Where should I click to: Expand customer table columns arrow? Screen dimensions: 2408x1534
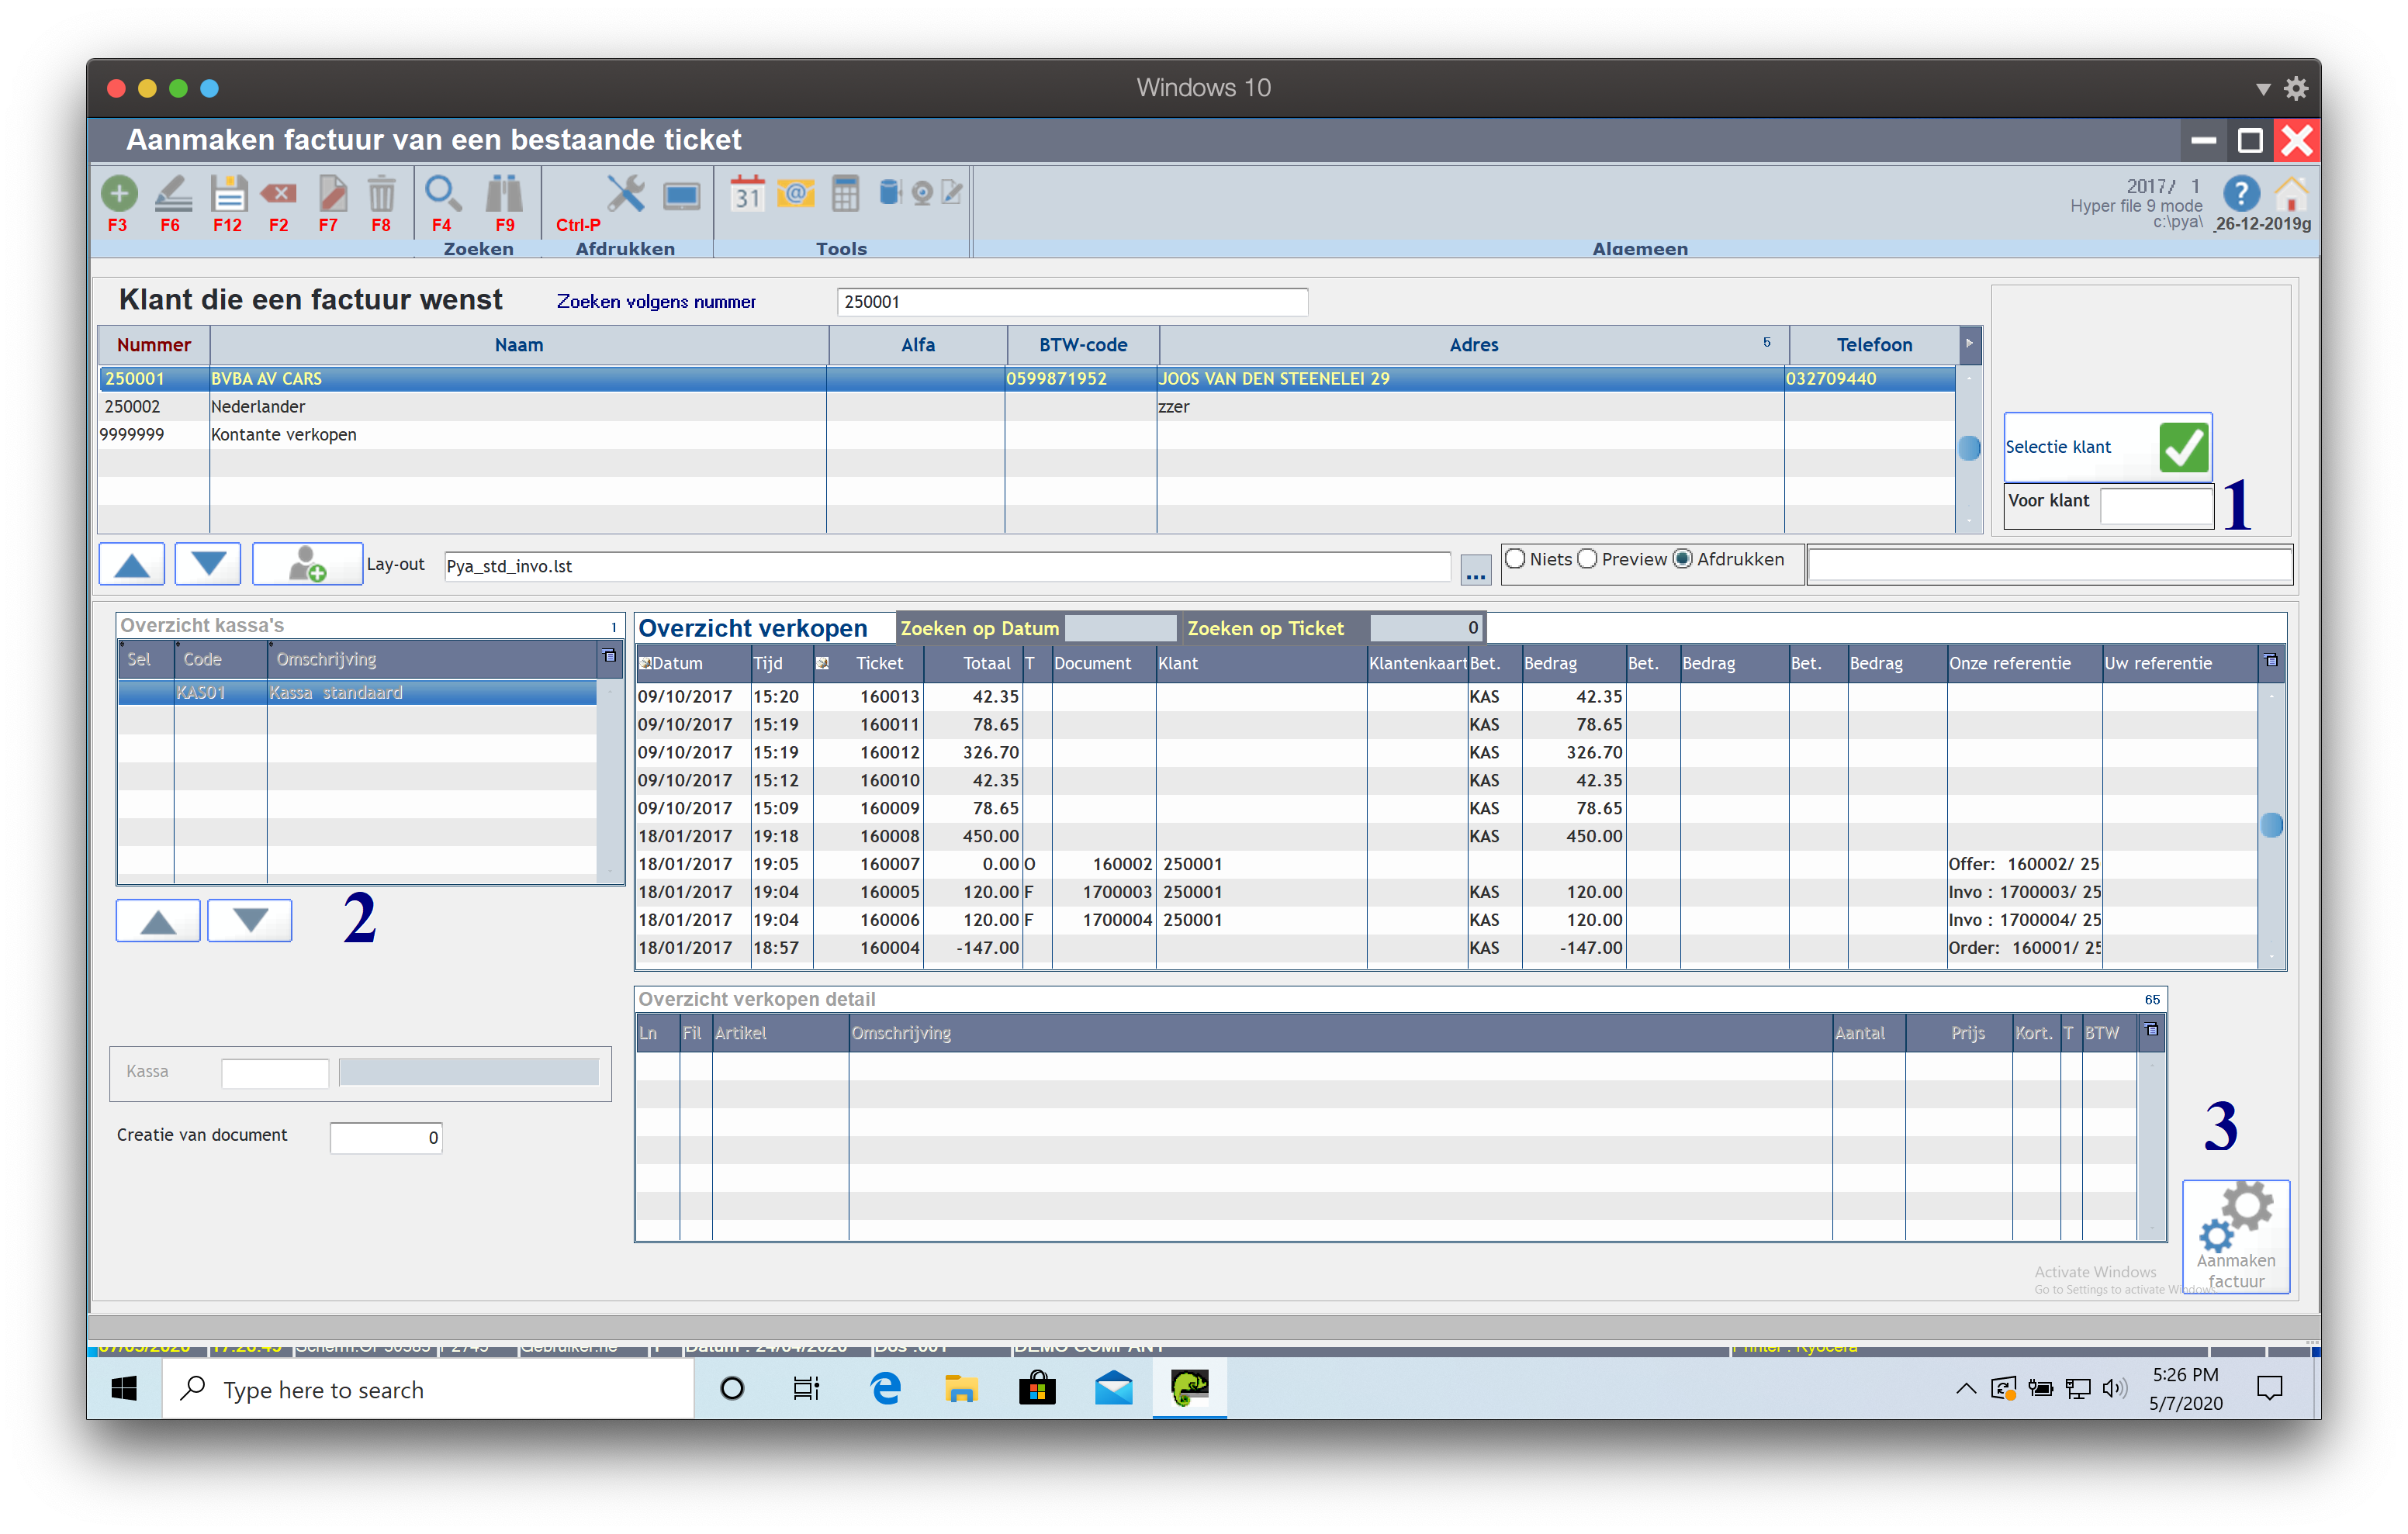(1969, 343)
